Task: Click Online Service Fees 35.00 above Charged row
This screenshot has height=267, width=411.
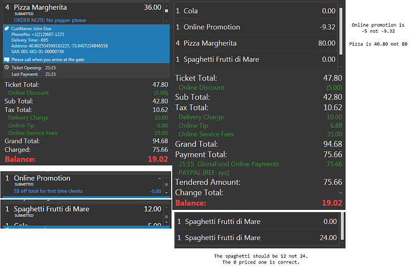Action: tap(88, 133)
